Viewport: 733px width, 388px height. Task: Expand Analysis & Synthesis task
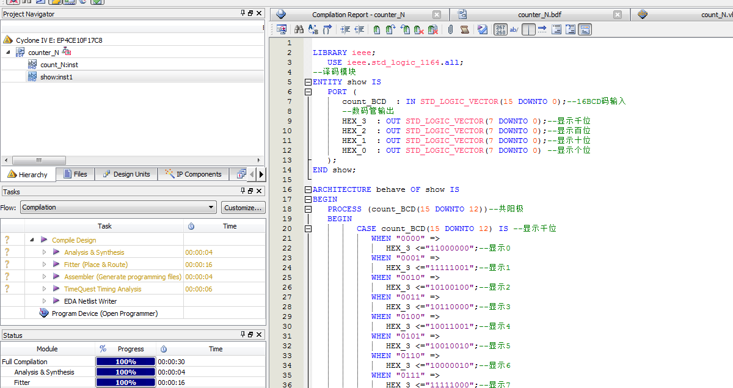(44, 252)
